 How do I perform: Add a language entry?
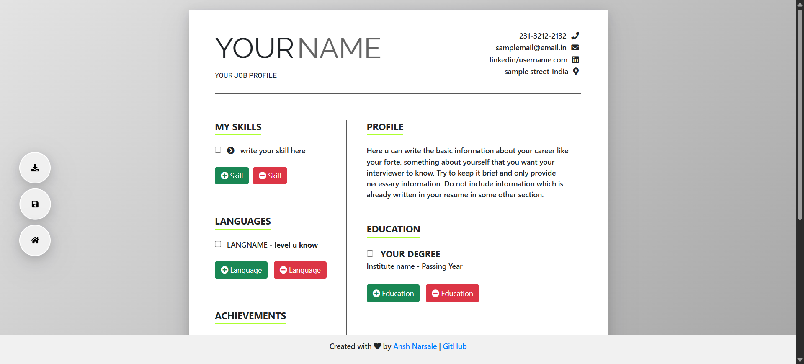point(241,270)
